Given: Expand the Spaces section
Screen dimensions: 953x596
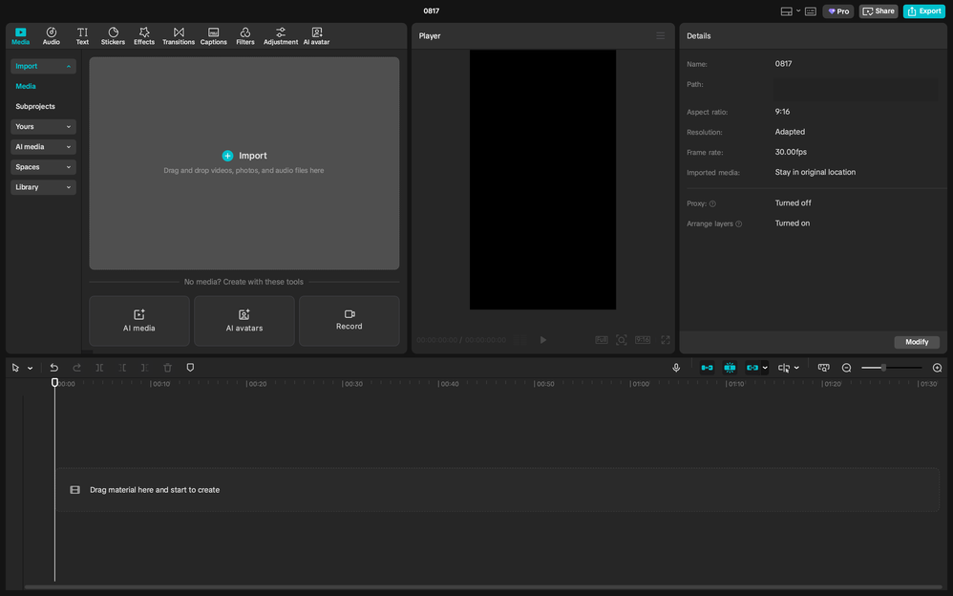Looking at the screenshot, I should click(x=43, y=166).
